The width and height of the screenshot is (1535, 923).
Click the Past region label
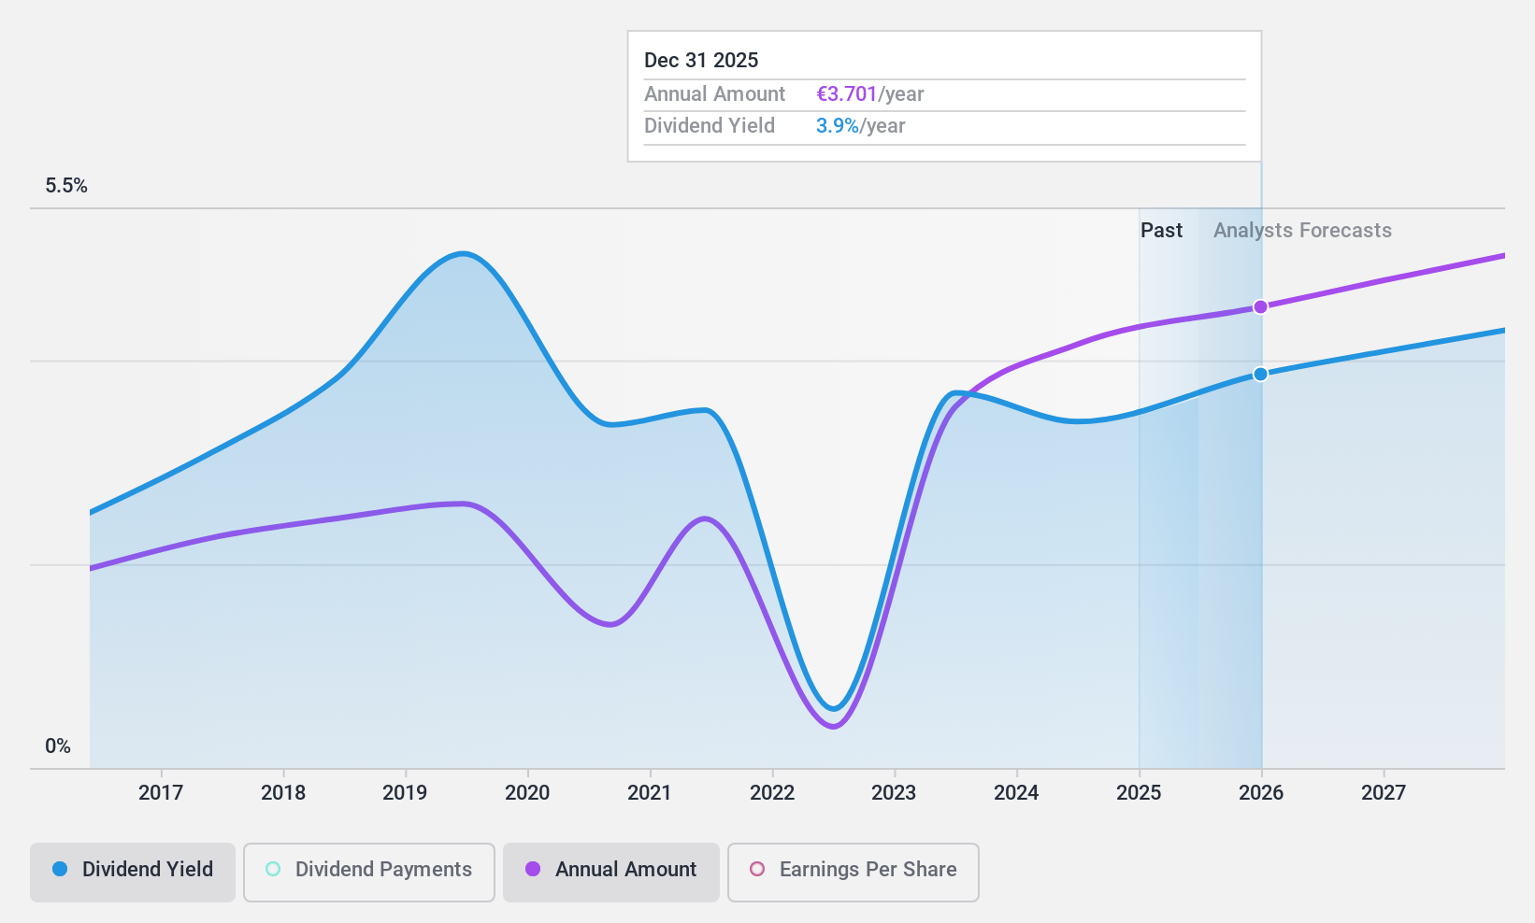point(1161,231)
